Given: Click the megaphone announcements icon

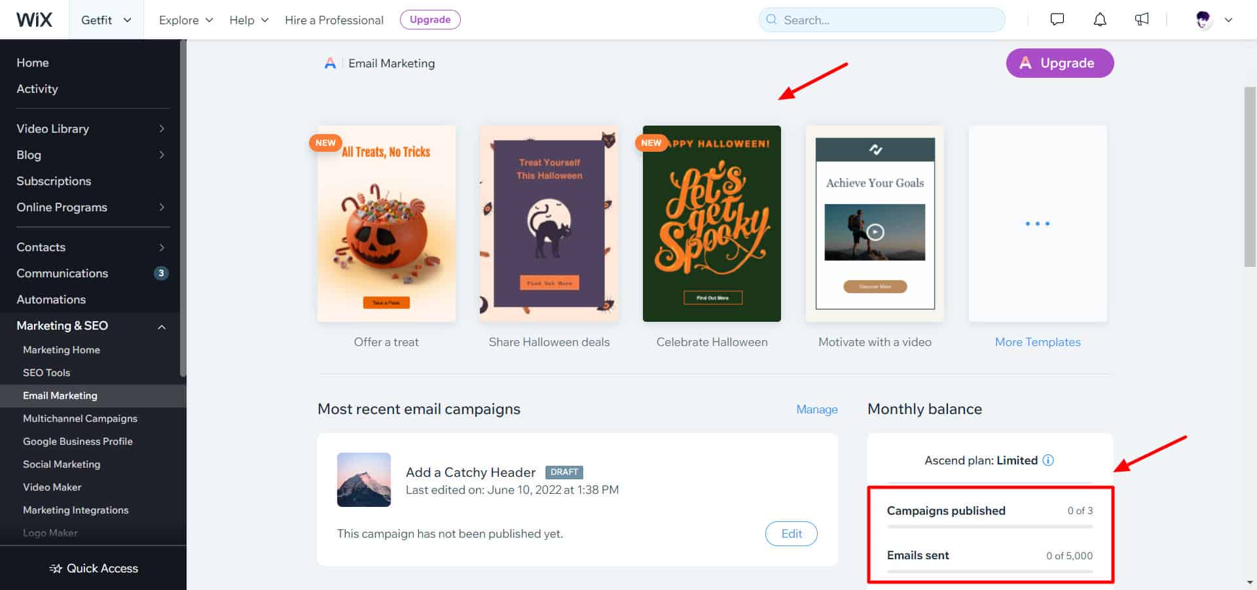Looking at the screenshot, I should pyautogui.click(x=1142, y=20).
